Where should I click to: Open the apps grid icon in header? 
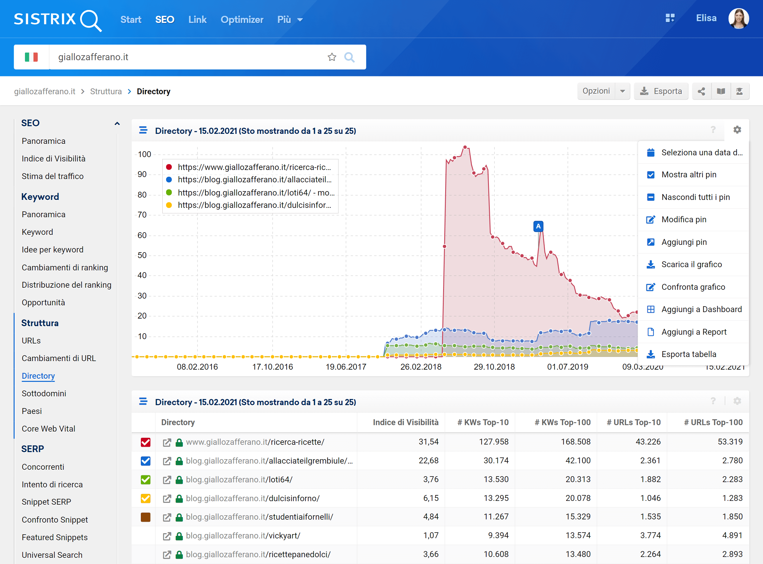click(x=670, y=18)
